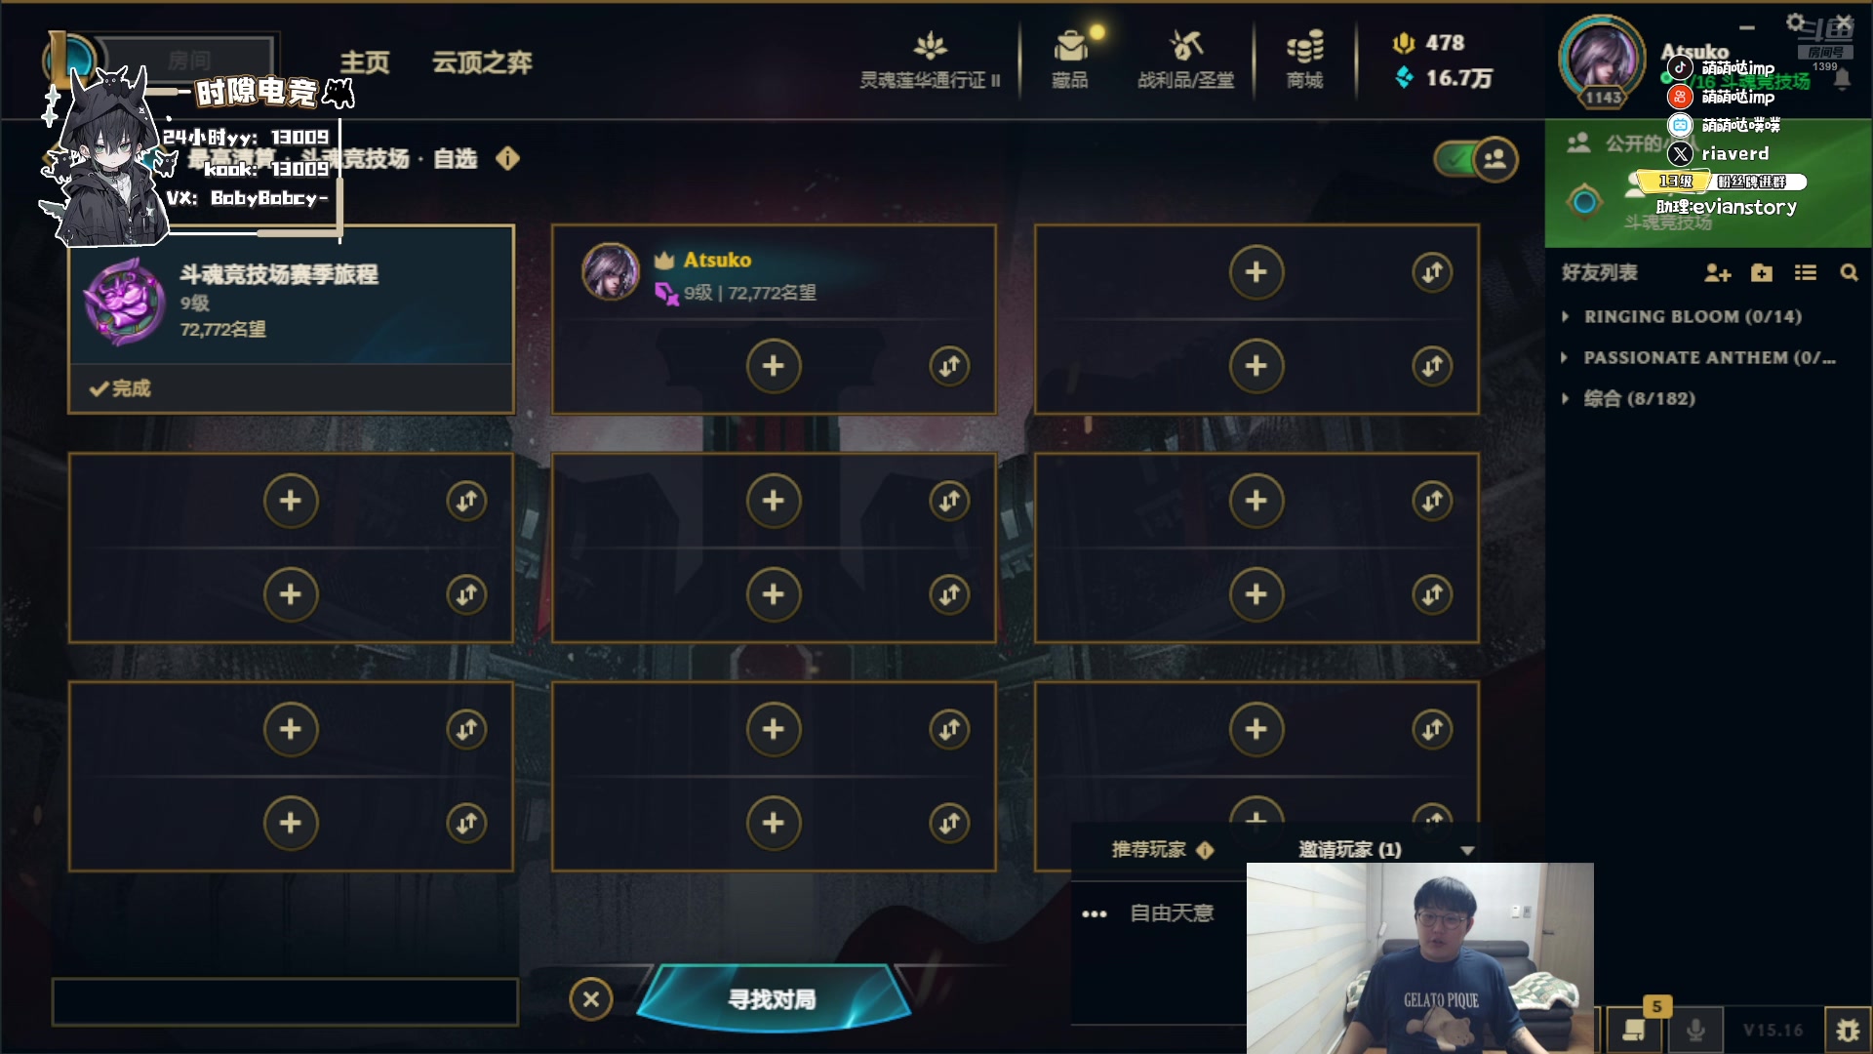Click the add friend icon
Viewport: 1873px width, 1054px height.
coord(1717,273)
